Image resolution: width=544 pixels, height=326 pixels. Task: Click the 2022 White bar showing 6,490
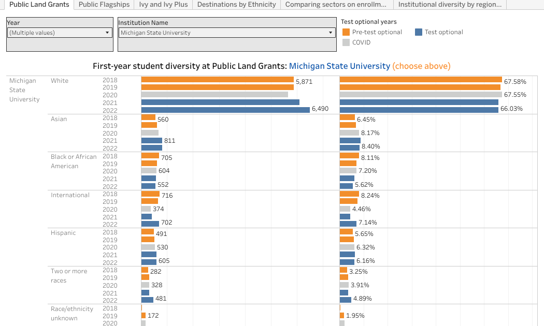tap(223, 110)
